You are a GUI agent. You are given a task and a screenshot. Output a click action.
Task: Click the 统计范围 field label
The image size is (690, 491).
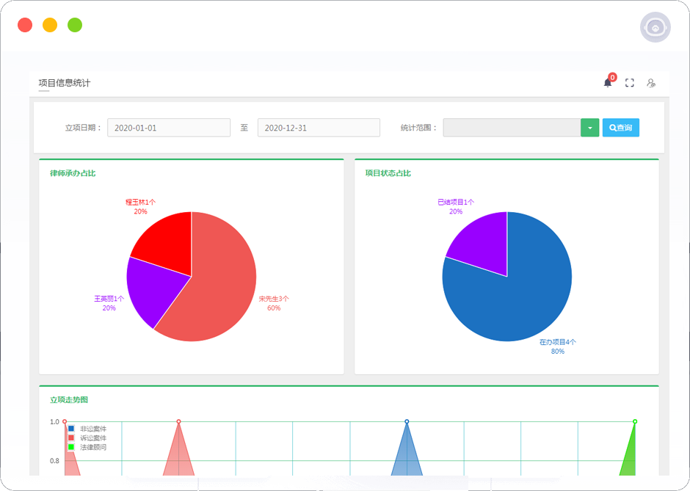coord(419,128)
